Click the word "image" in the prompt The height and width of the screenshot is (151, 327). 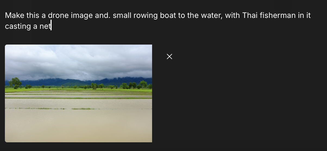[82, 15]
